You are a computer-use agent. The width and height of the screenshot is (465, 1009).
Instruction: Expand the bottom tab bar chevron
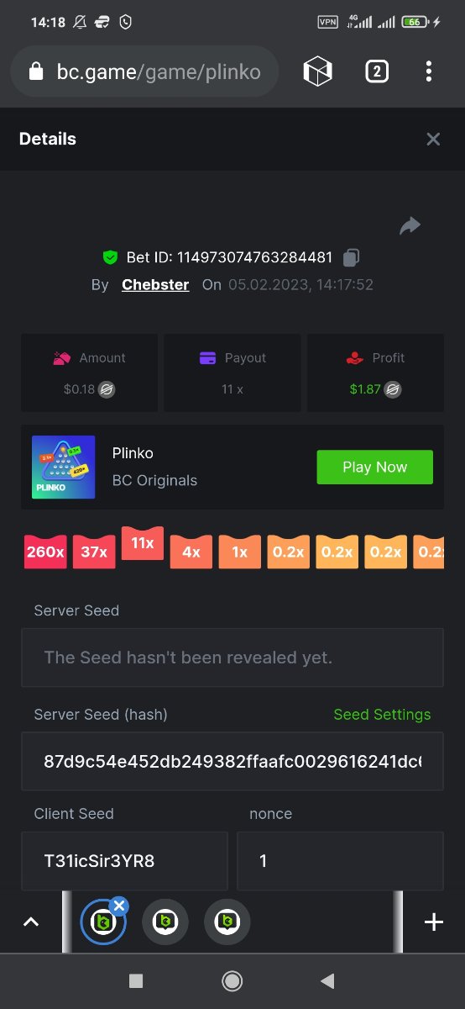click(31, 922)
